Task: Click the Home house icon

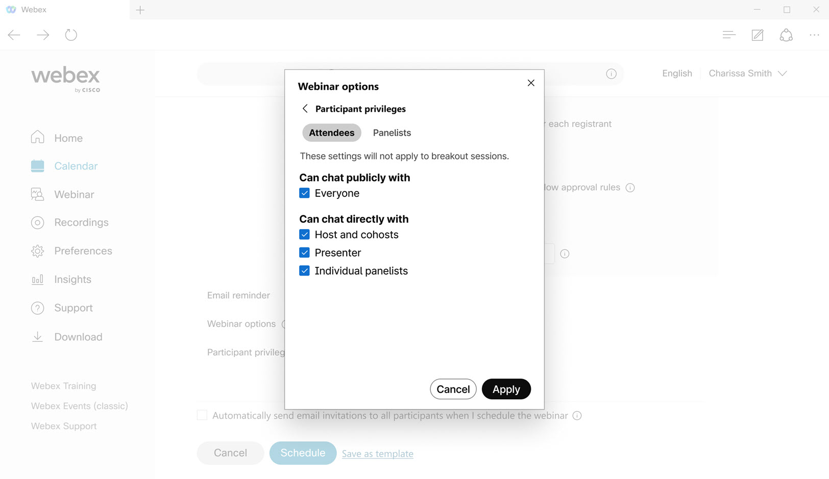Action: click(37, 137)
